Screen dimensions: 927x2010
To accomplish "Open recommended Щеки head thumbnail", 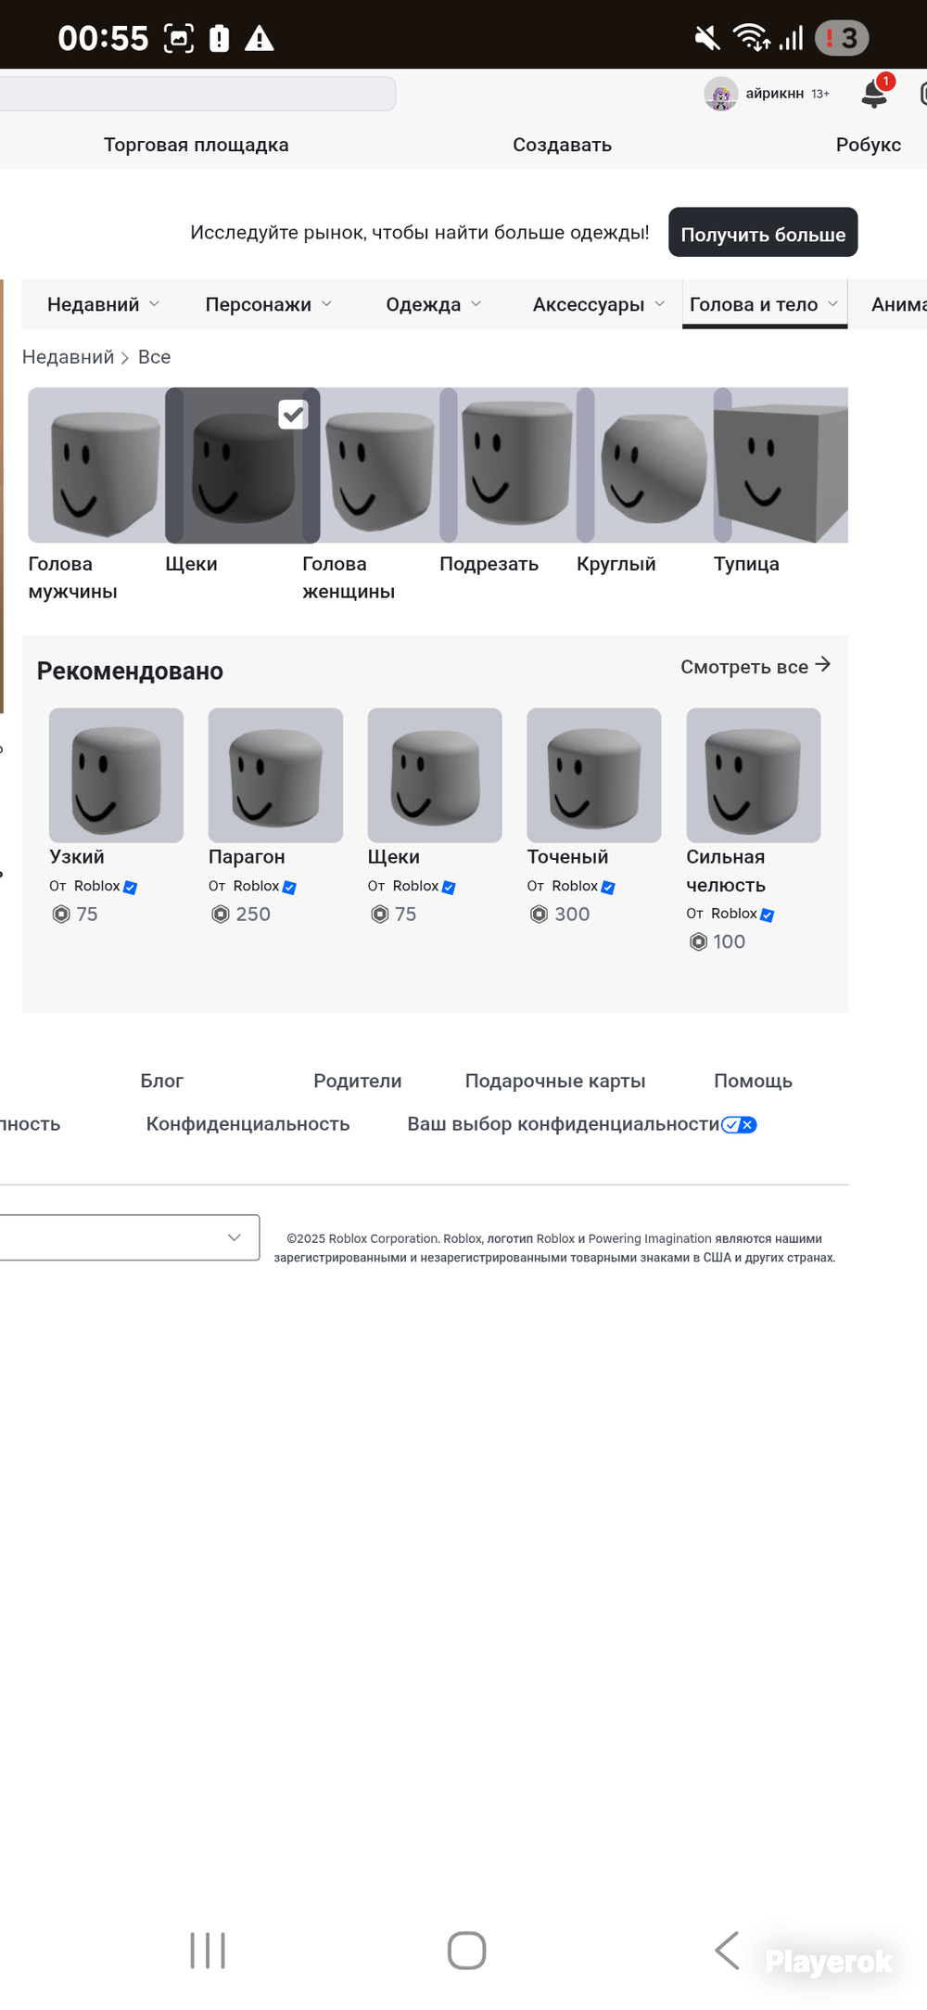I will (435, 775).
